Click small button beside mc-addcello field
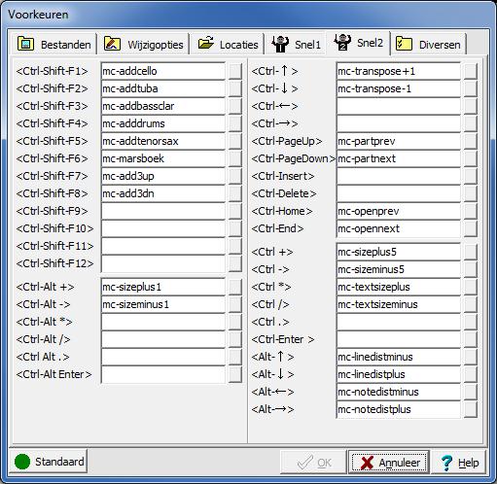The height and width of the screenshot is (484, 497). [235, 71]
